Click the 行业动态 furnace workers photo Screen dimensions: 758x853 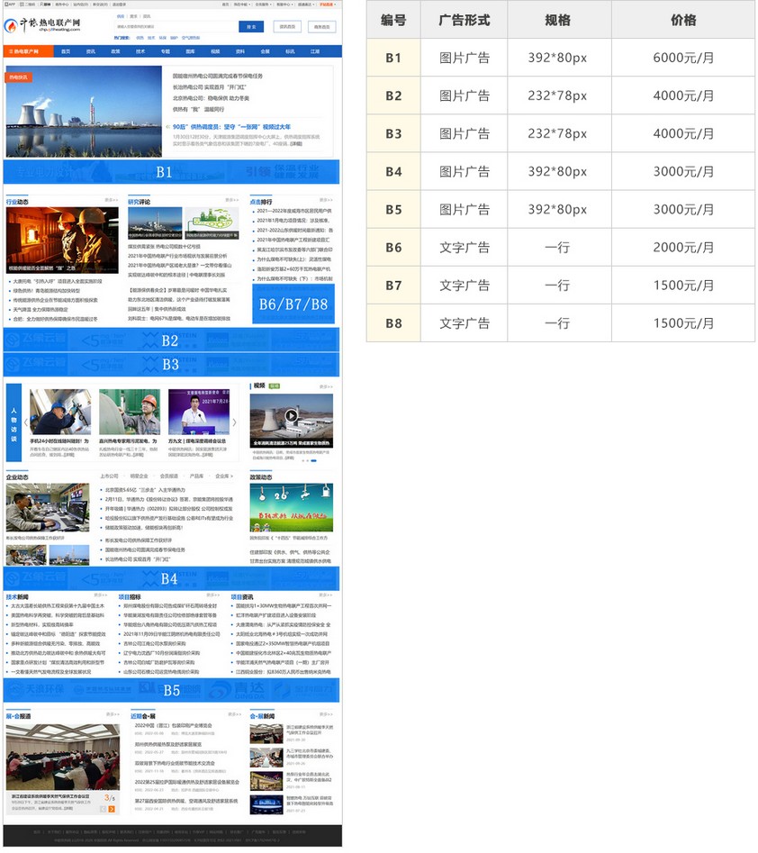62,240
